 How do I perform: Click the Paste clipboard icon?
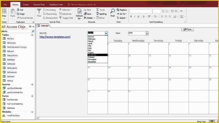point(13,11)
